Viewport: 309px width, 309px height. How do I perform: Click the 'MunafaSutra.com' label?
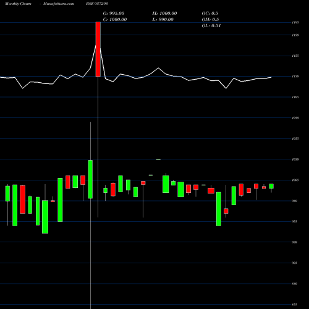(x=59, y=4)
